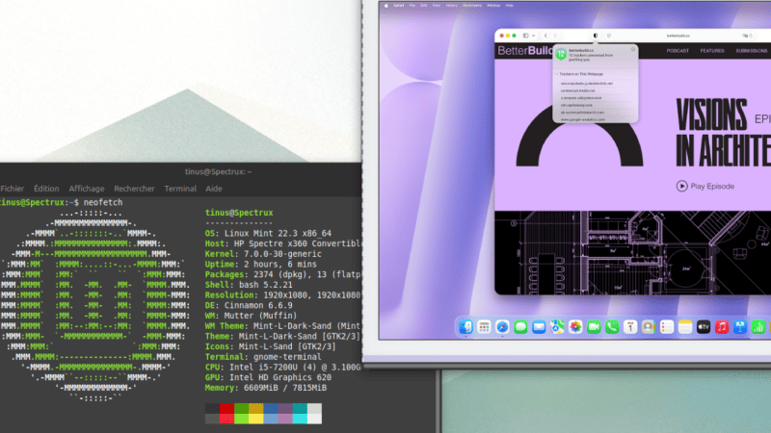Open the Notes app in dock

pos(685,327)
